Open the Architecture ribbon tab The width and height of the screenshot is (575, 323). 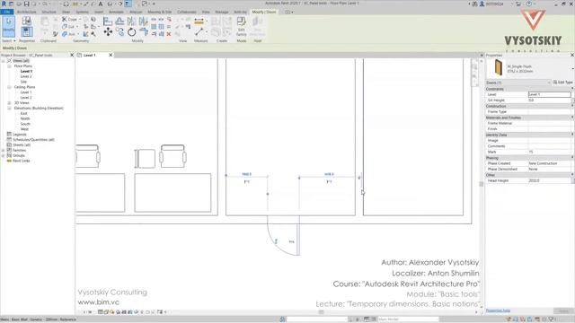26,12
